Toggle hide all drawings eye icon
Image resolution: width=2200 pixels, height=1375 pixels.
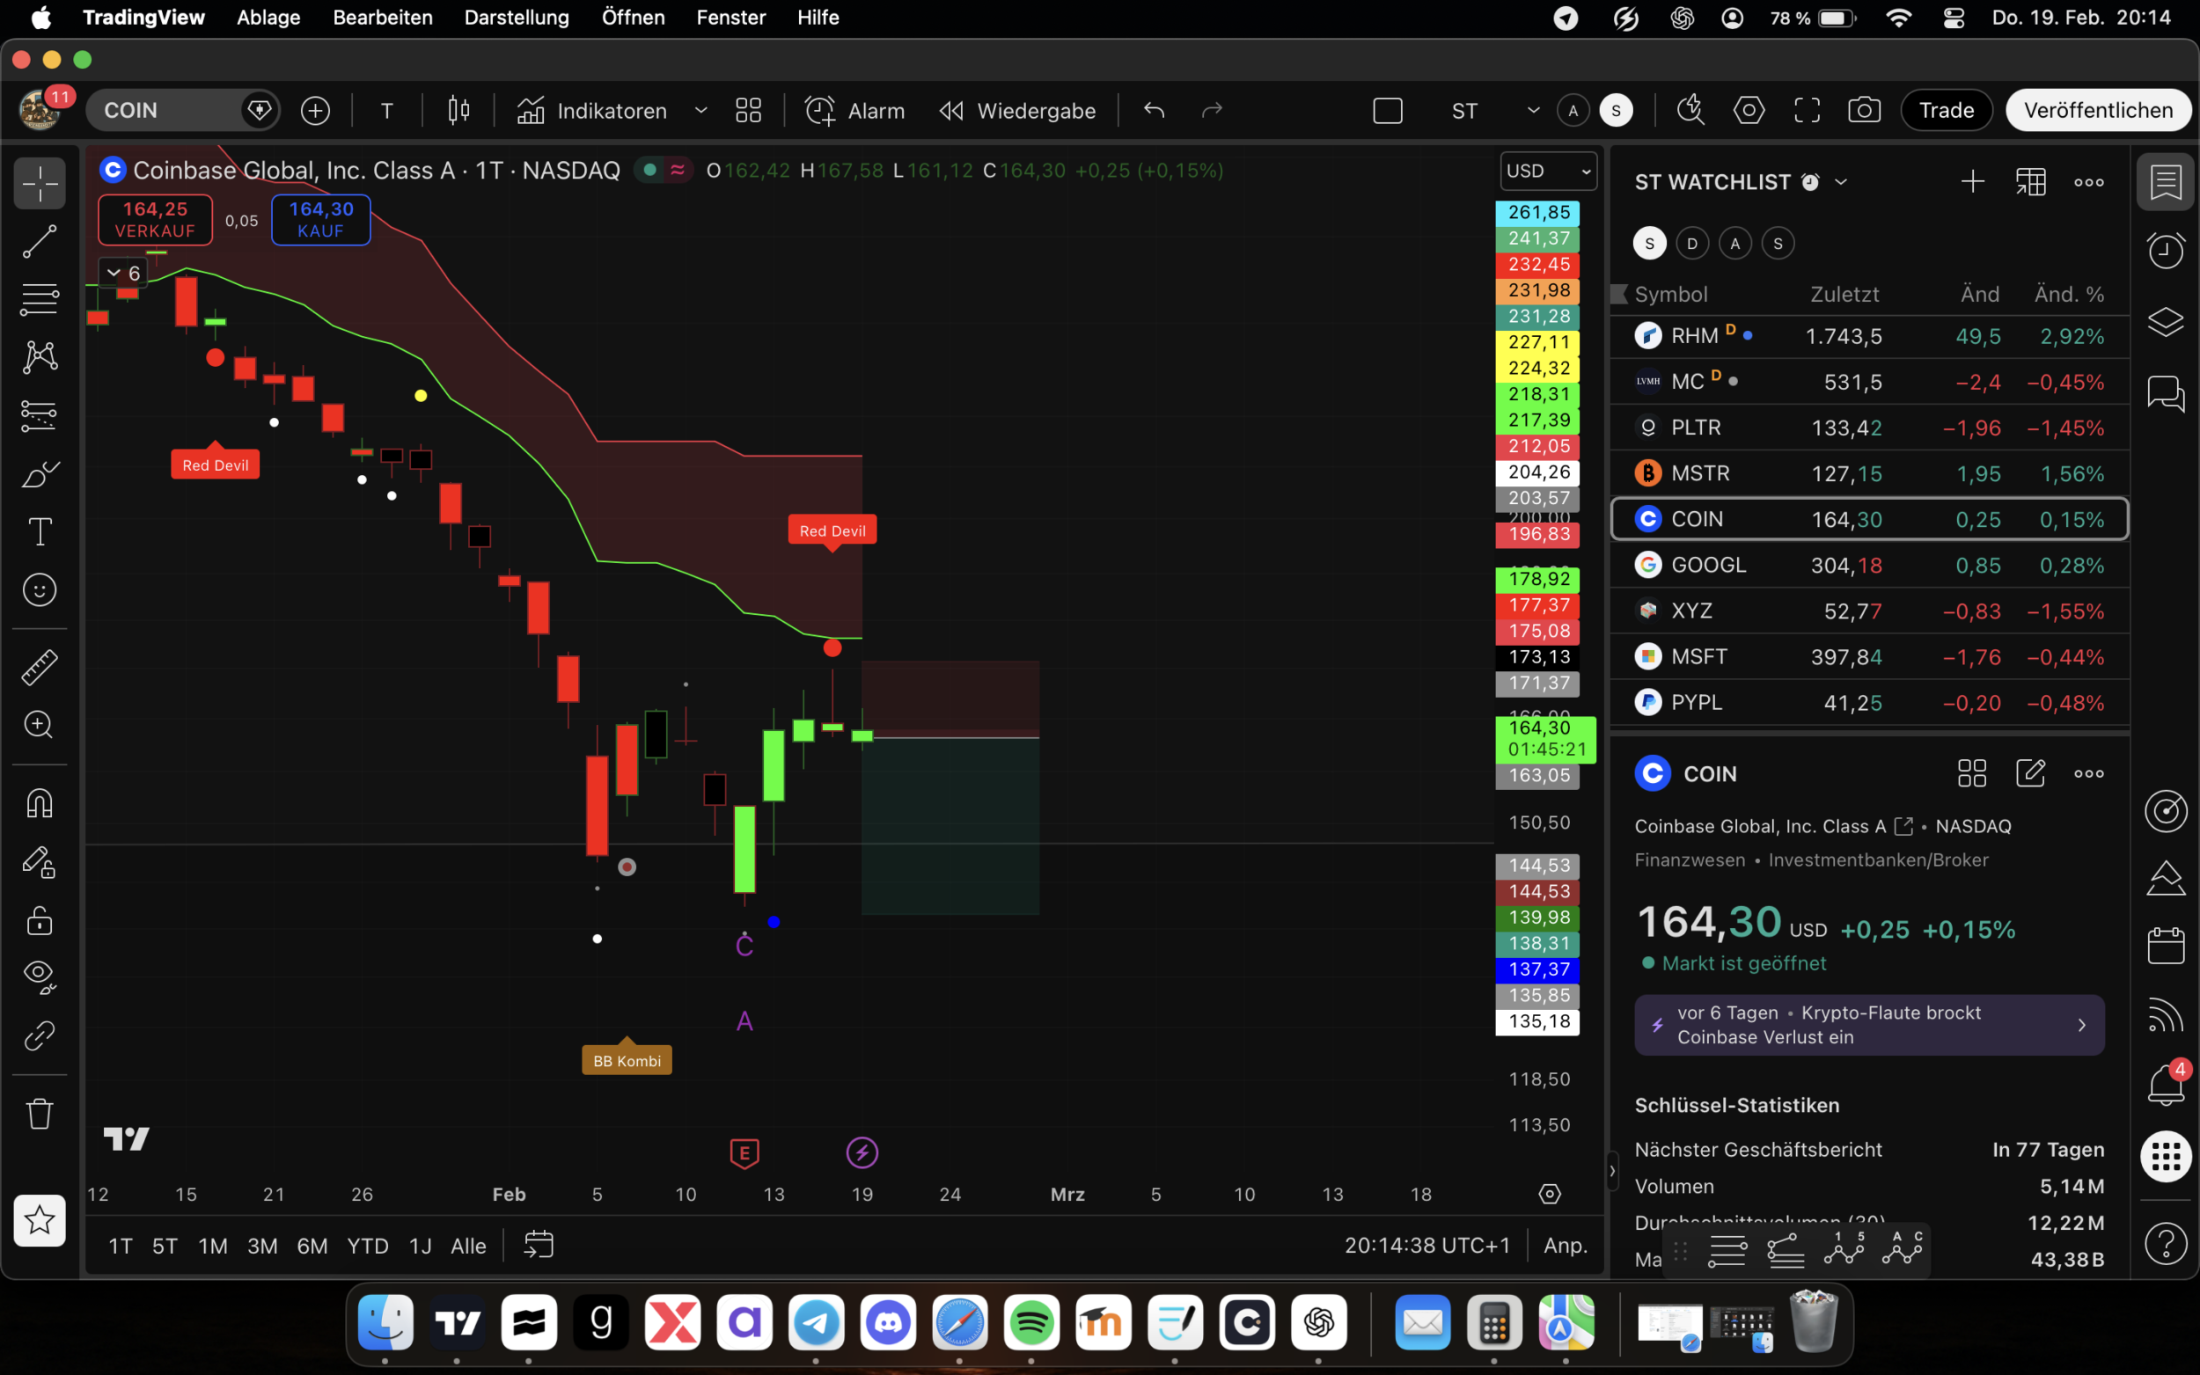39,975
